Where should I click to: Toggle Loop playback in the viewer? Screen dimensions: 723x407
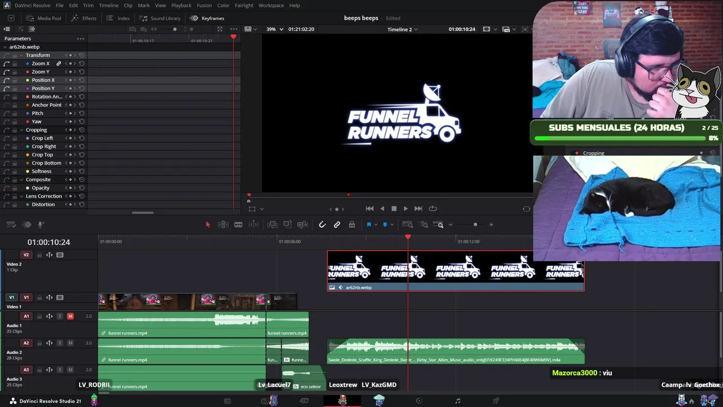(x=433, y=209)
